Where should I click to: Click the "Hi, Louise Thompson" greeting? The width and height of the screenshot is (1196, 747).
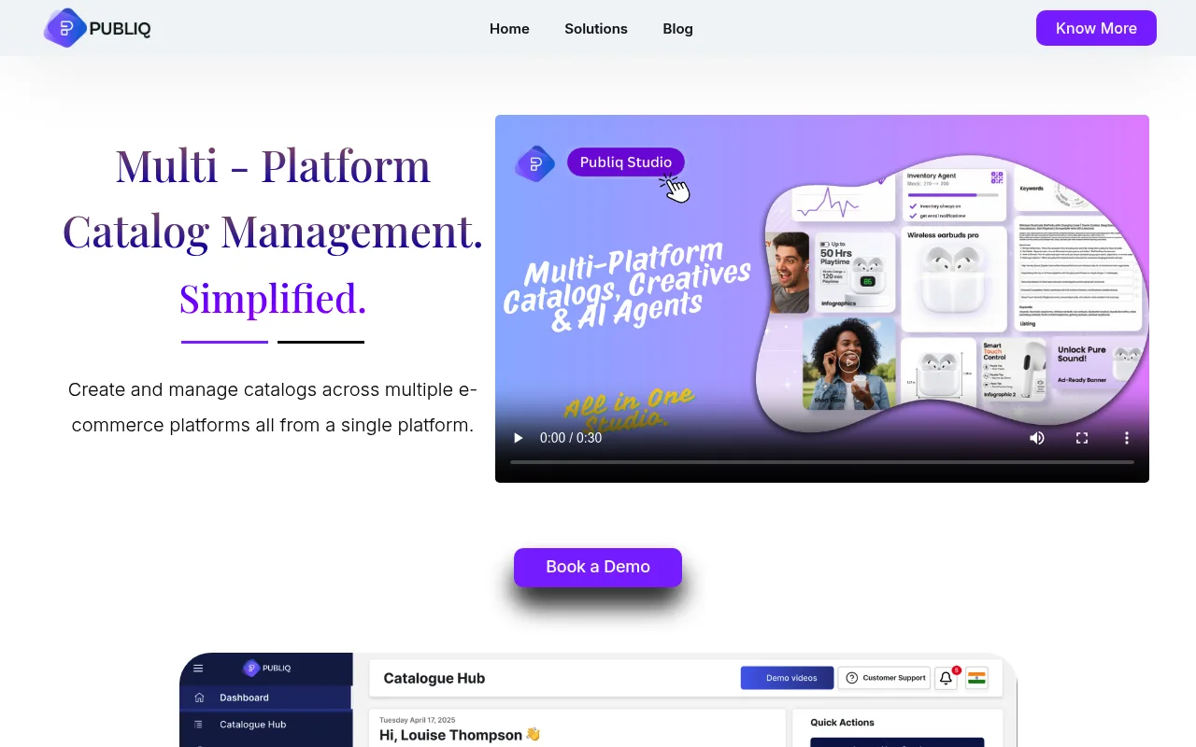point(460,735)
